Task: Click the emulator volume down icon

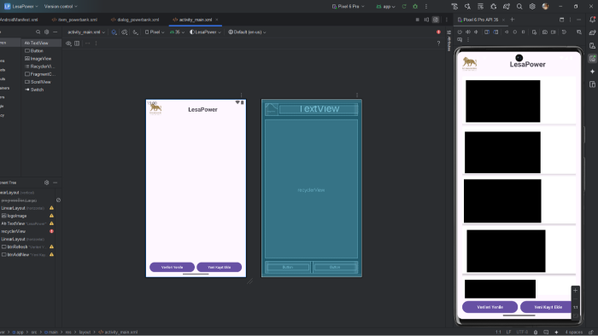Action: (476, 32)
